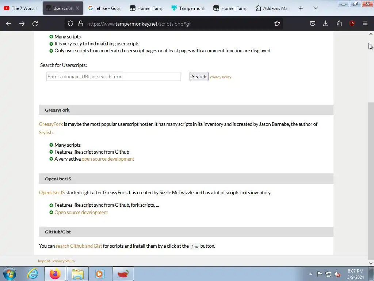
Task: Open the Windows Start menu
Action: tap(9, 274)
